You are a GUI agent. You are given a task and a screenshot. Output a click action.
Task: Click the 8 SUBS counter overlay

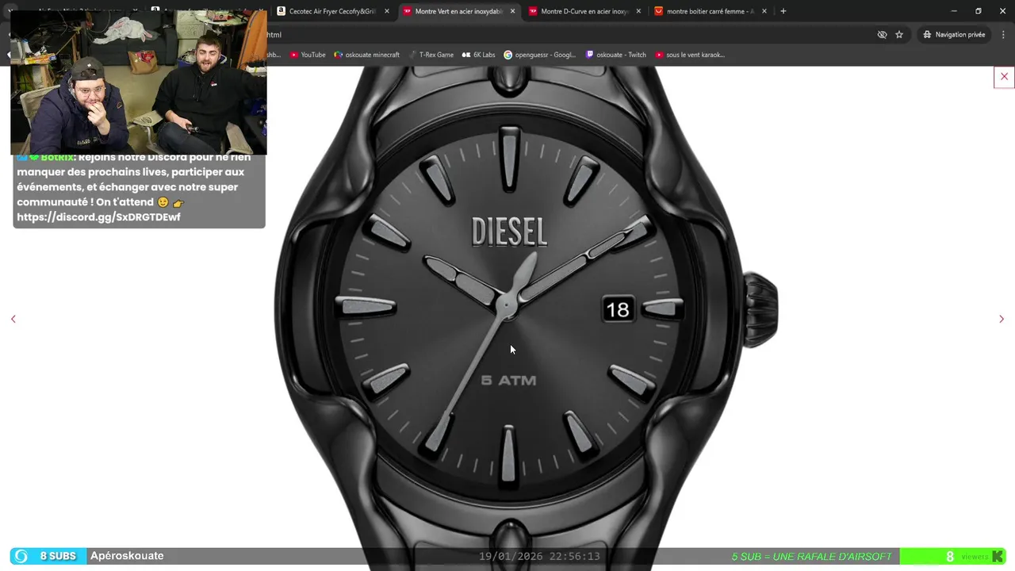pos(47,556)
